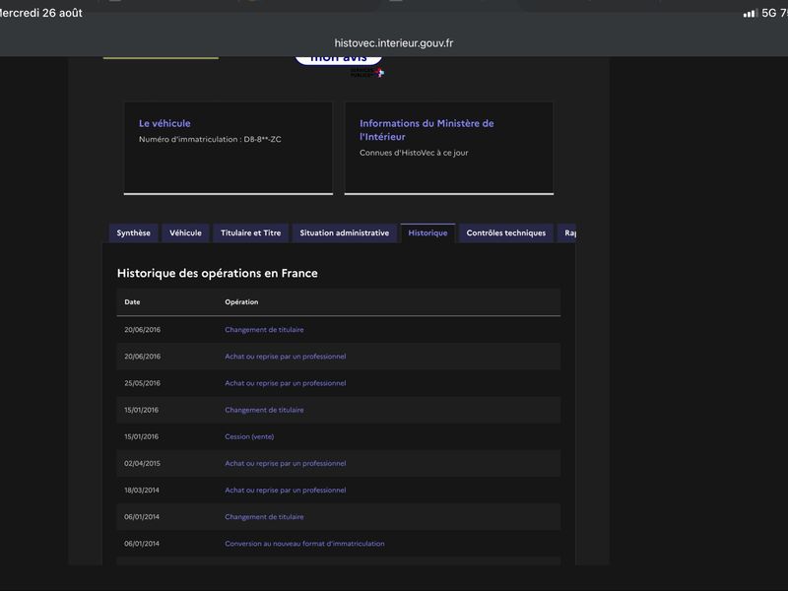The height and width of the screenshot is (591, 788).
Task: Select the Situation administrative tab
Action: pos(344,233)
